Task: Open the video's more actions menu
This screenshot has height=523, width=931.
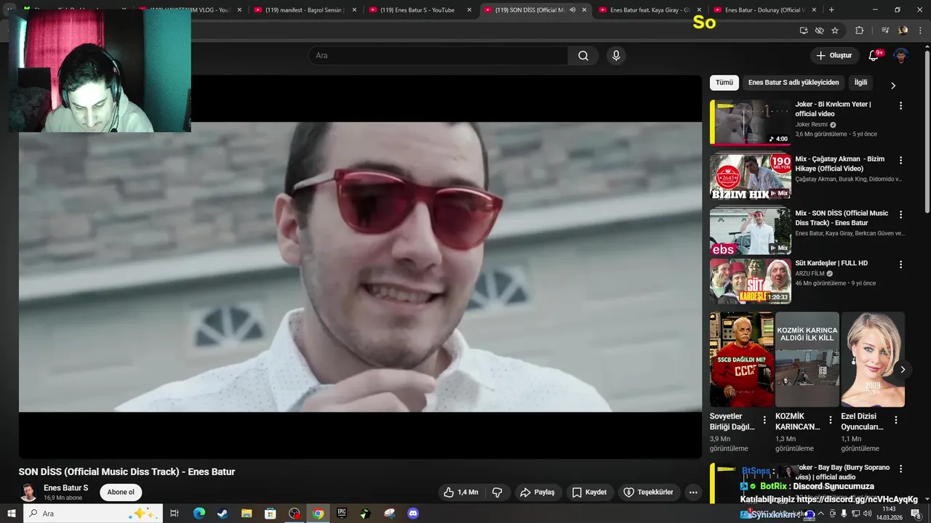Action: pyautogui.click(x=693, y=492)
